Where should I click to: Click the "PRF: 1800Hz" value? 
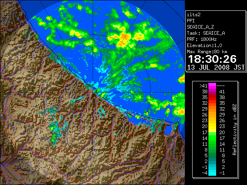click(202, 39)
